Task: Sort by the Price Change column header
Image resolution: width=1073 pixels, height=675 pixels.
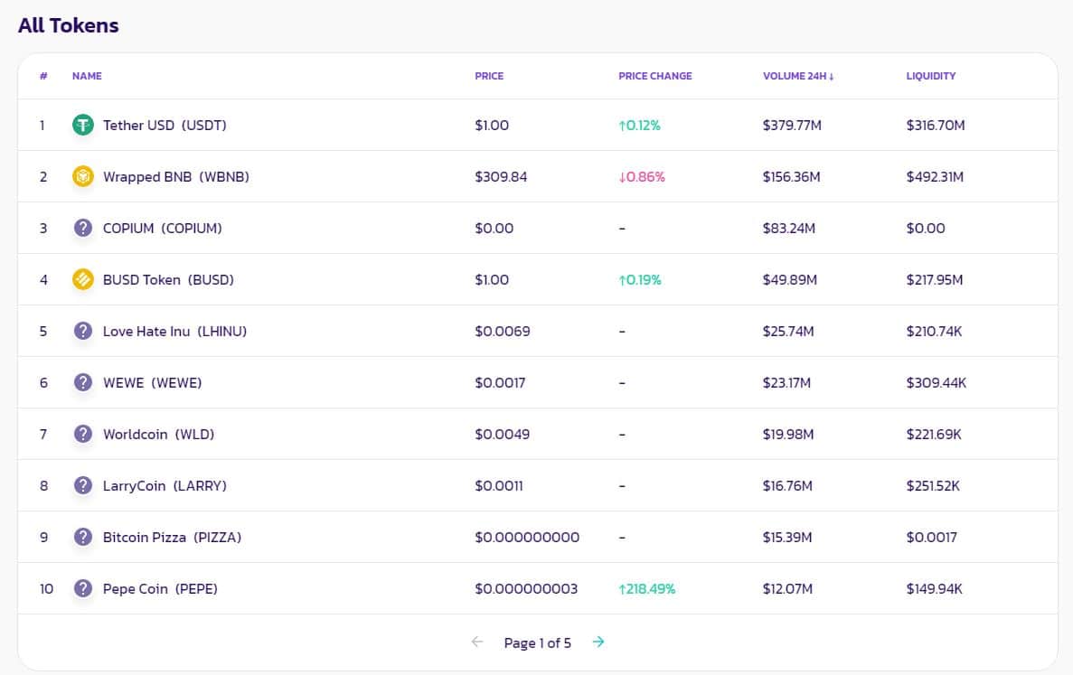Action: 654,76
